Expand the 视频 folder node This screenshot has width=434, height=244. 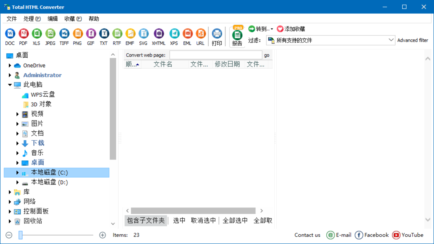tap(18, 114)
